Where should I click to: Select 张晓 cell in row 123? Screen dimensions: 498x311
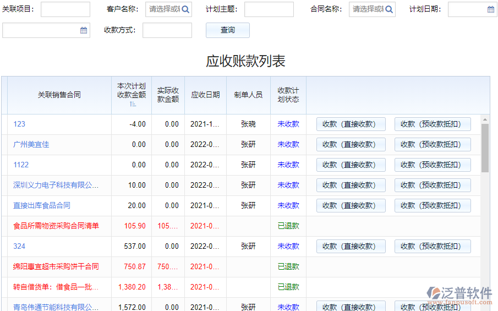[248, 124]
